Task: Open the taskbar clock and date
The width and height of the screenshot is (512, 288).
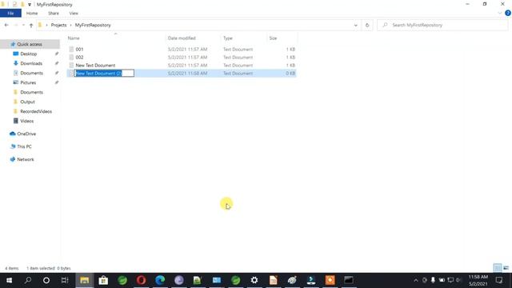Action: (x=478, y=280)
